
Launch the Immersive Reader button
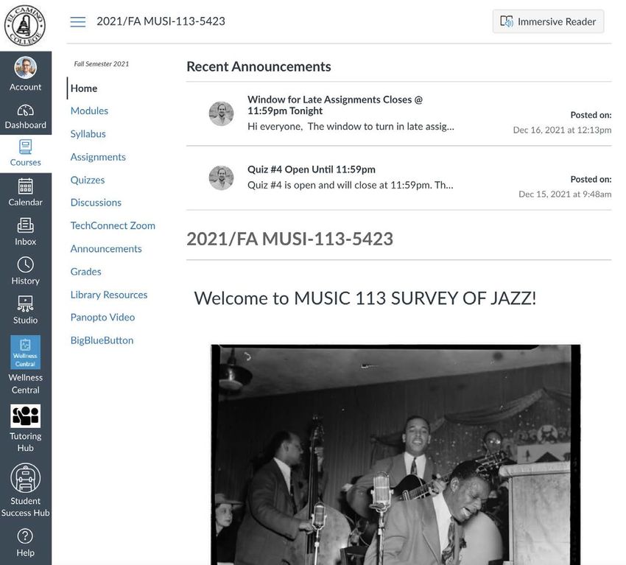coord(548,21)
